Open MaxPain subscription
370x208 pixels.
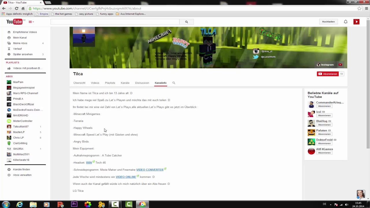18,82
